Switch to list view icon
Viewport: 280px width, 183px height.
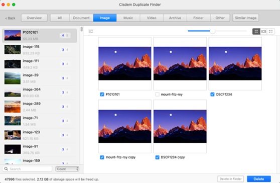[270, 32]
